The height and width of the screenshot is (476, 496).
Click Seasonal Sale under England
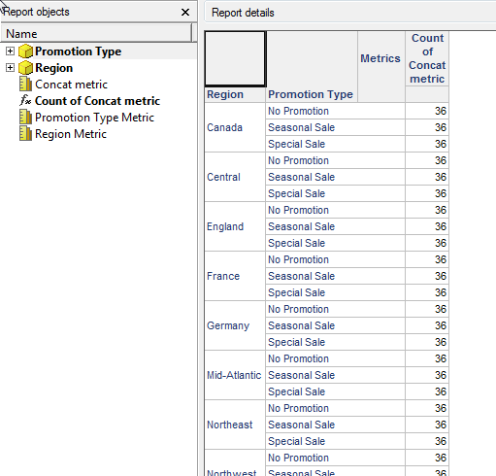[335, 226]
